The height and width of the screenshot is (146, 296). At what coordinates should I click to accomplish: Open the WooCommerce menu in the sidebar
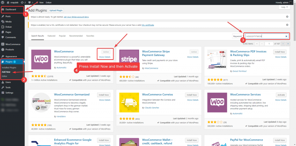pyautogui.click(x=12, y=44)
